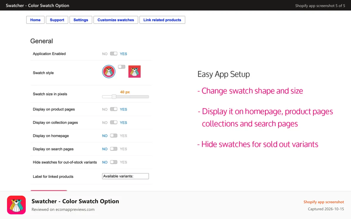
Task: Click YES label for Display on product pages
Action: pyautogui.click(x=123, y=109)
